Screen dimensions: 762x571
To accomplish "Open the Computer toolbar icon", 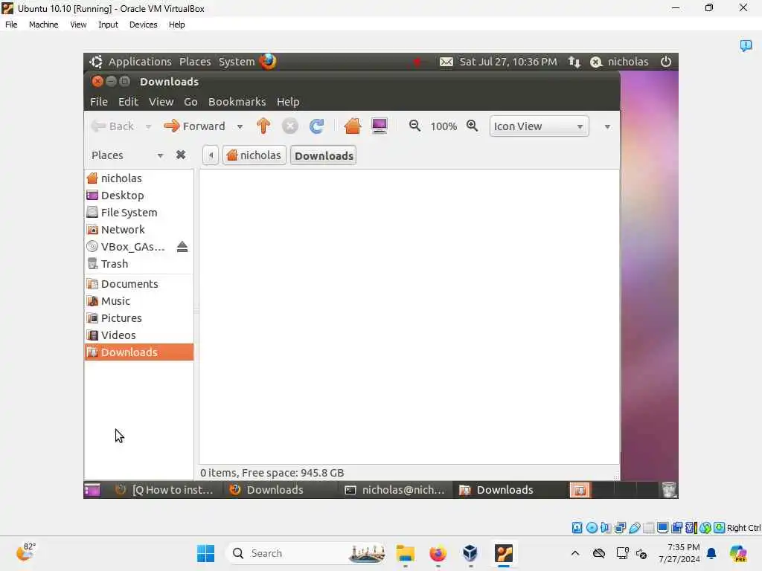I will pyautogui.click(x=379, y=126).
